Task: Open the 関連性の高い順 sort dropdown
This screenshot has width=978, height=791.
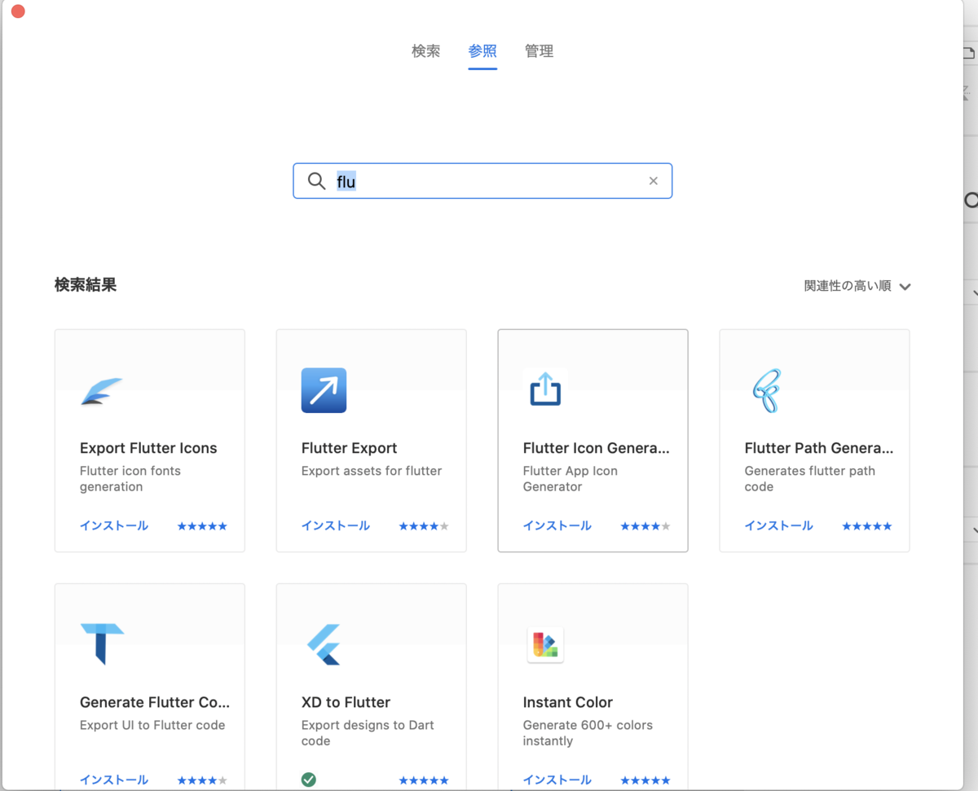Action: [x=857, y=286]
